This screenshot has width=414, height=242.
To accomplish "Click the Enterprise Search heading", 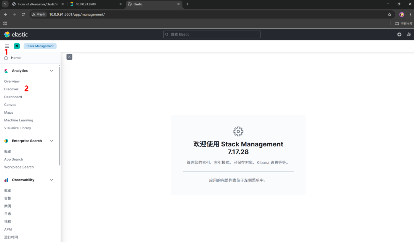I will pos(27,141).
